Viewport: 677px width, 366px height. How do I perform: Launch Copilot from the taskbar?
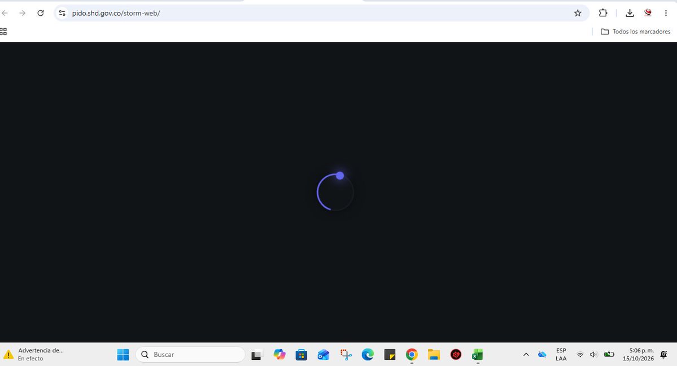click(279, 355)
